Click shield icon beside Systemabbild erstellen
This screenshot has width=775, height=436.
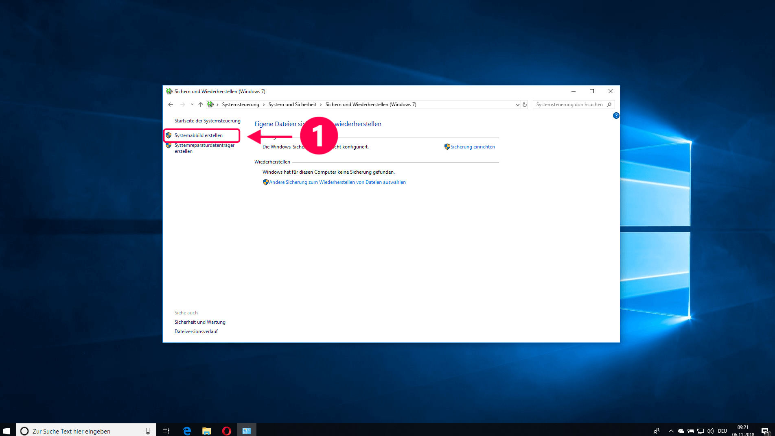pyautogui.click(x=169, y=135)
